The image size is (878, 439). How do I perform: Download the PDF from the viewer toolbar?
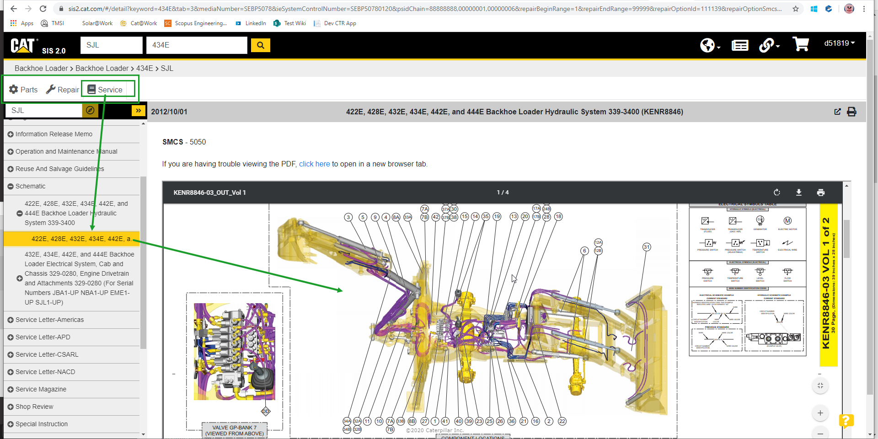point(799,193)
